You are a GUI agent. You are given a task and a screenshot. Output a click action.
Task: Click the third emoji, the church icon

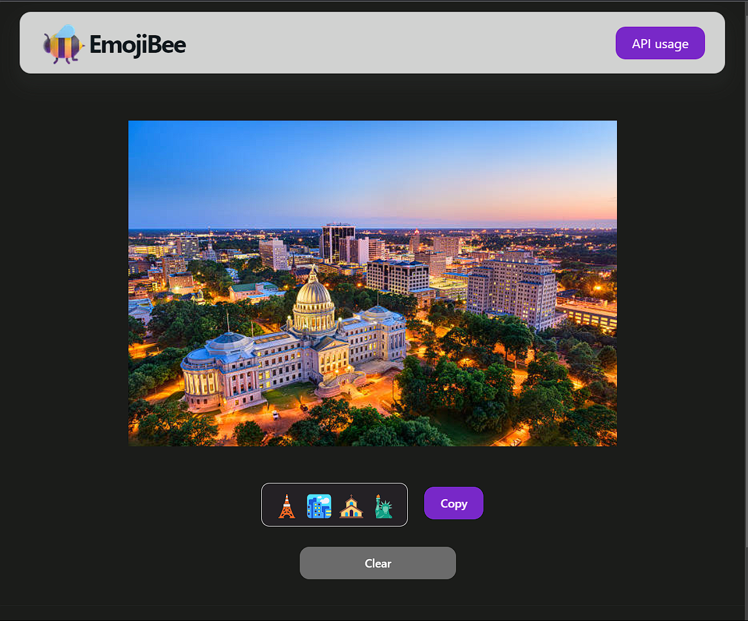coord(351,506)
